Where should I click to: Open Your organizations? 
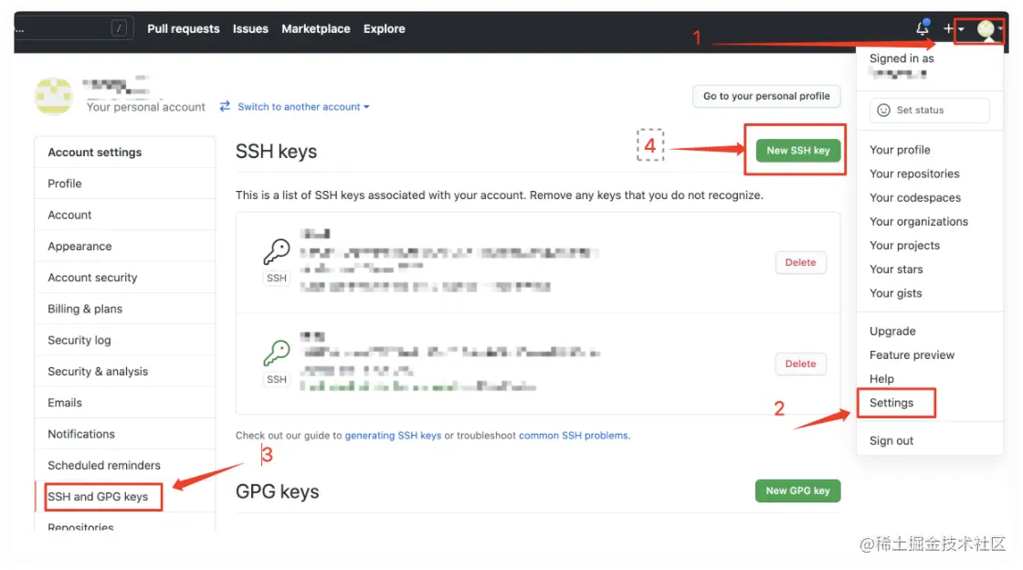coord(919,222)
